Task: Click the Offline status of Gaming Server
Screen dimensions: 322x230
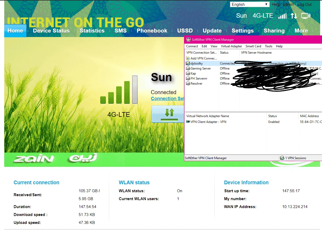Action: click(x=225, y=68)
